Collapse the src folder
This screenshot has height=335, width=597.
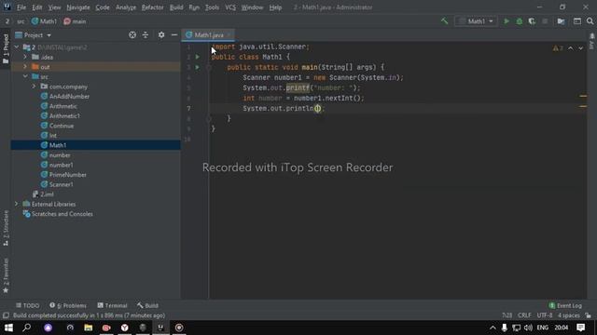[x=25, y=76]
